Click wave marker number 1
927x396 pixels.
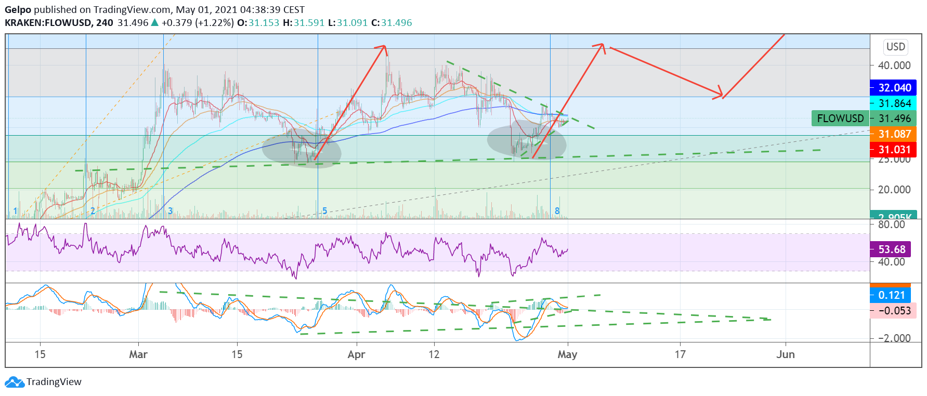tap(15, 211)
